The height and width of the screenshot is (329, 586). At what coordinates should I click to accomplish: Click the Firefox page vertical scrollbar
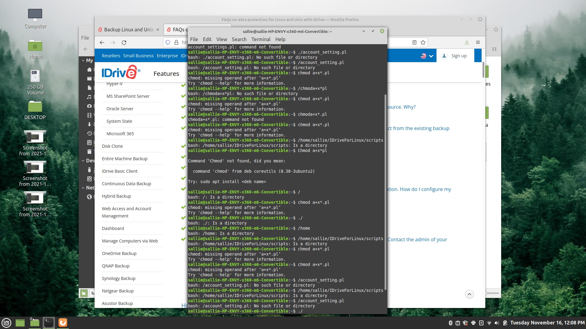pyautogui.click(x=483, y=69)
